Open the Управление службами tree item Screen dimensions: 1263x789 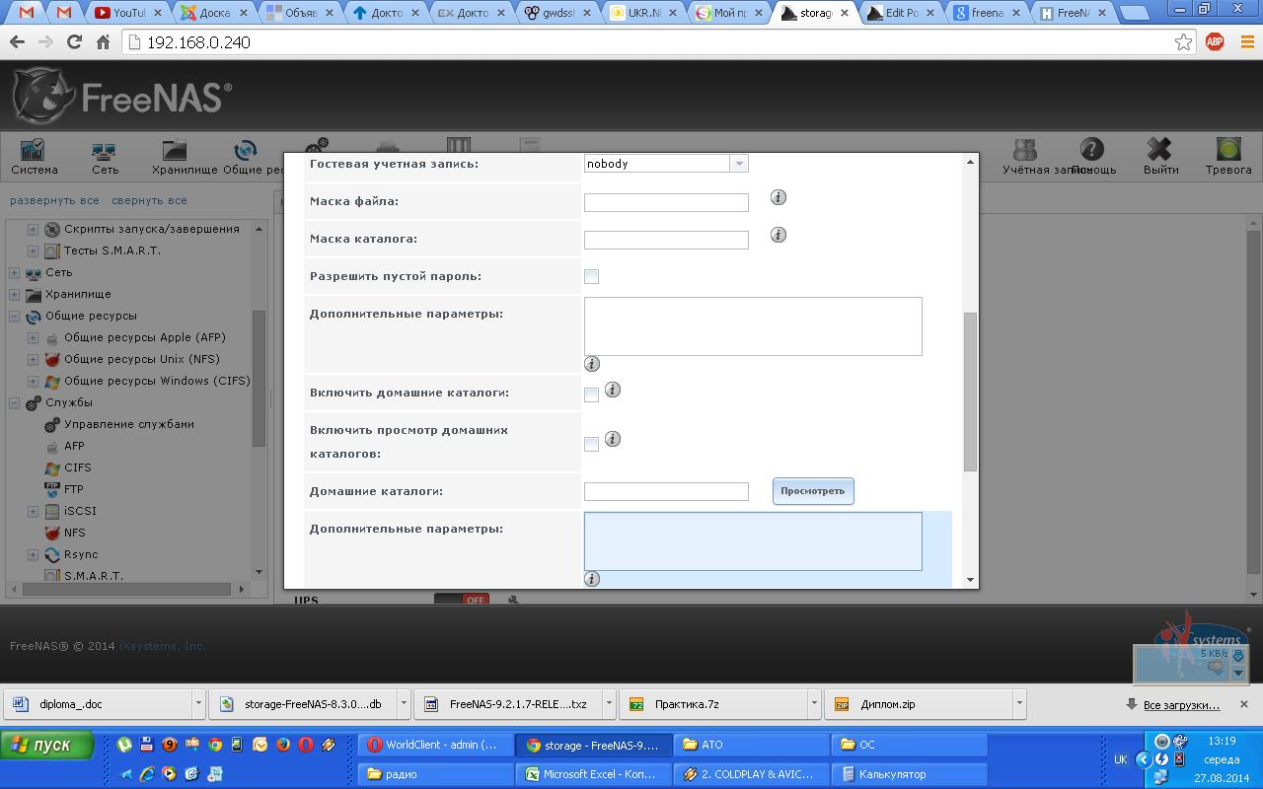pos(129,424)
